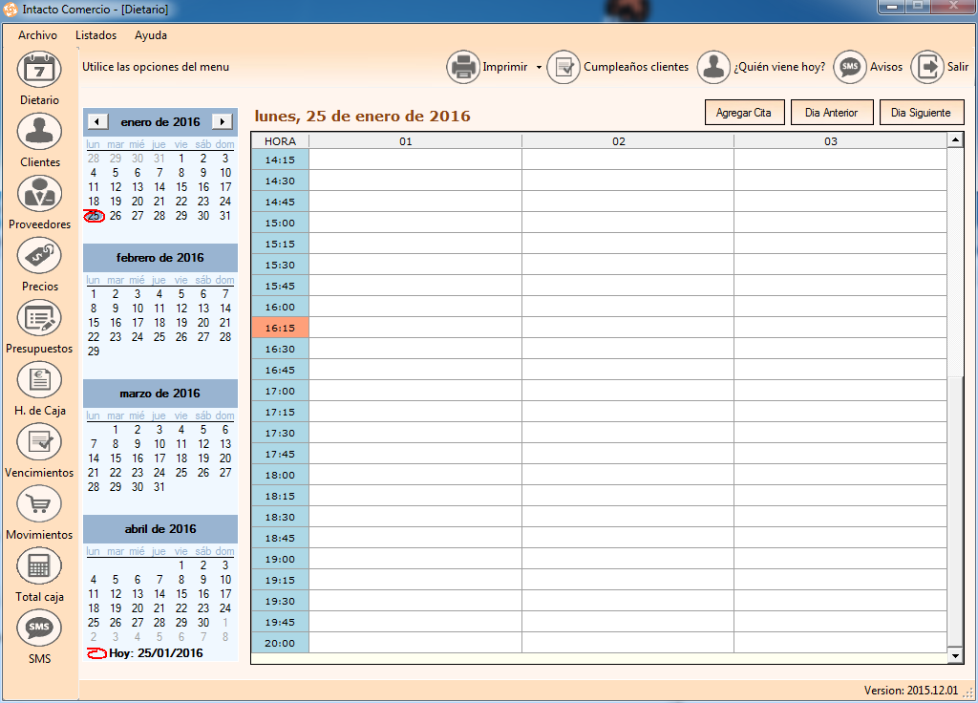Image resolution: width=978 pixels, height=703 pixels.
Task: Select the 20:00 time row header
Action: click(x=280, y=643)
